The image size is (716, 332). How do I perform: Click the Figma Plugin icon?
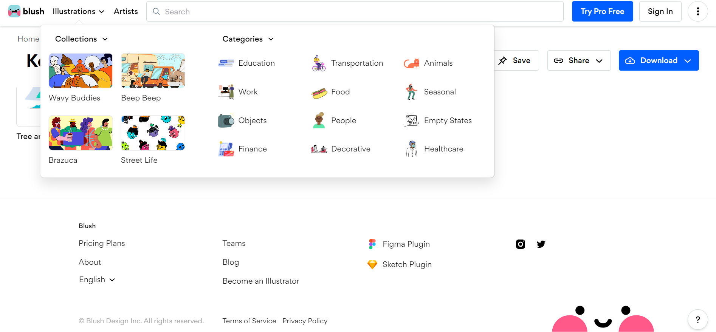372,244
